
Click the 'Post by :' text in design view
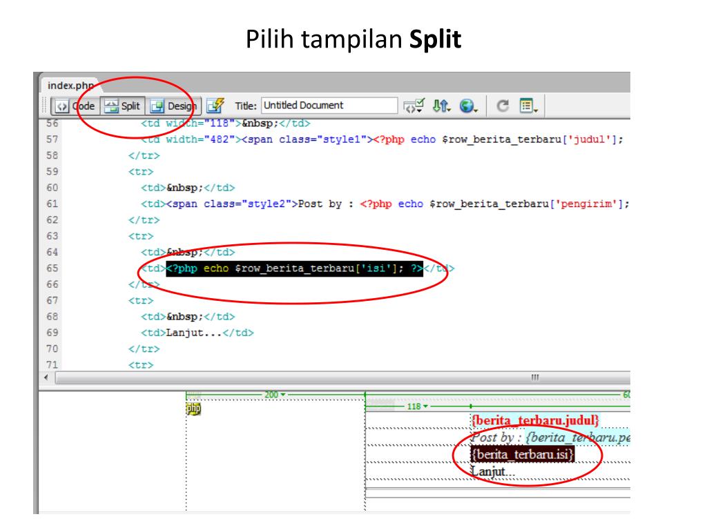tap(496, 437)
